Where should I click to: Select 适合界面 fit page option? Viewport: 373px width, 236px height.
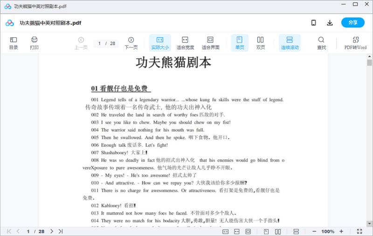pos(210,43)
